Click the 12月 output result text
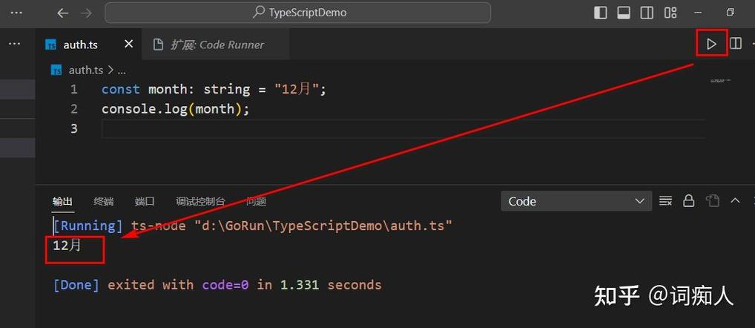Viewport: 755px width, 328px height. tap(67, 246)
